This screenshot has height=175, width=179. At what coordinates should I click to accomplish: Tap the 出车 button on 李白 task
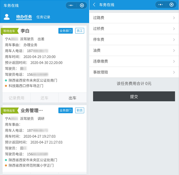point(73,98)
